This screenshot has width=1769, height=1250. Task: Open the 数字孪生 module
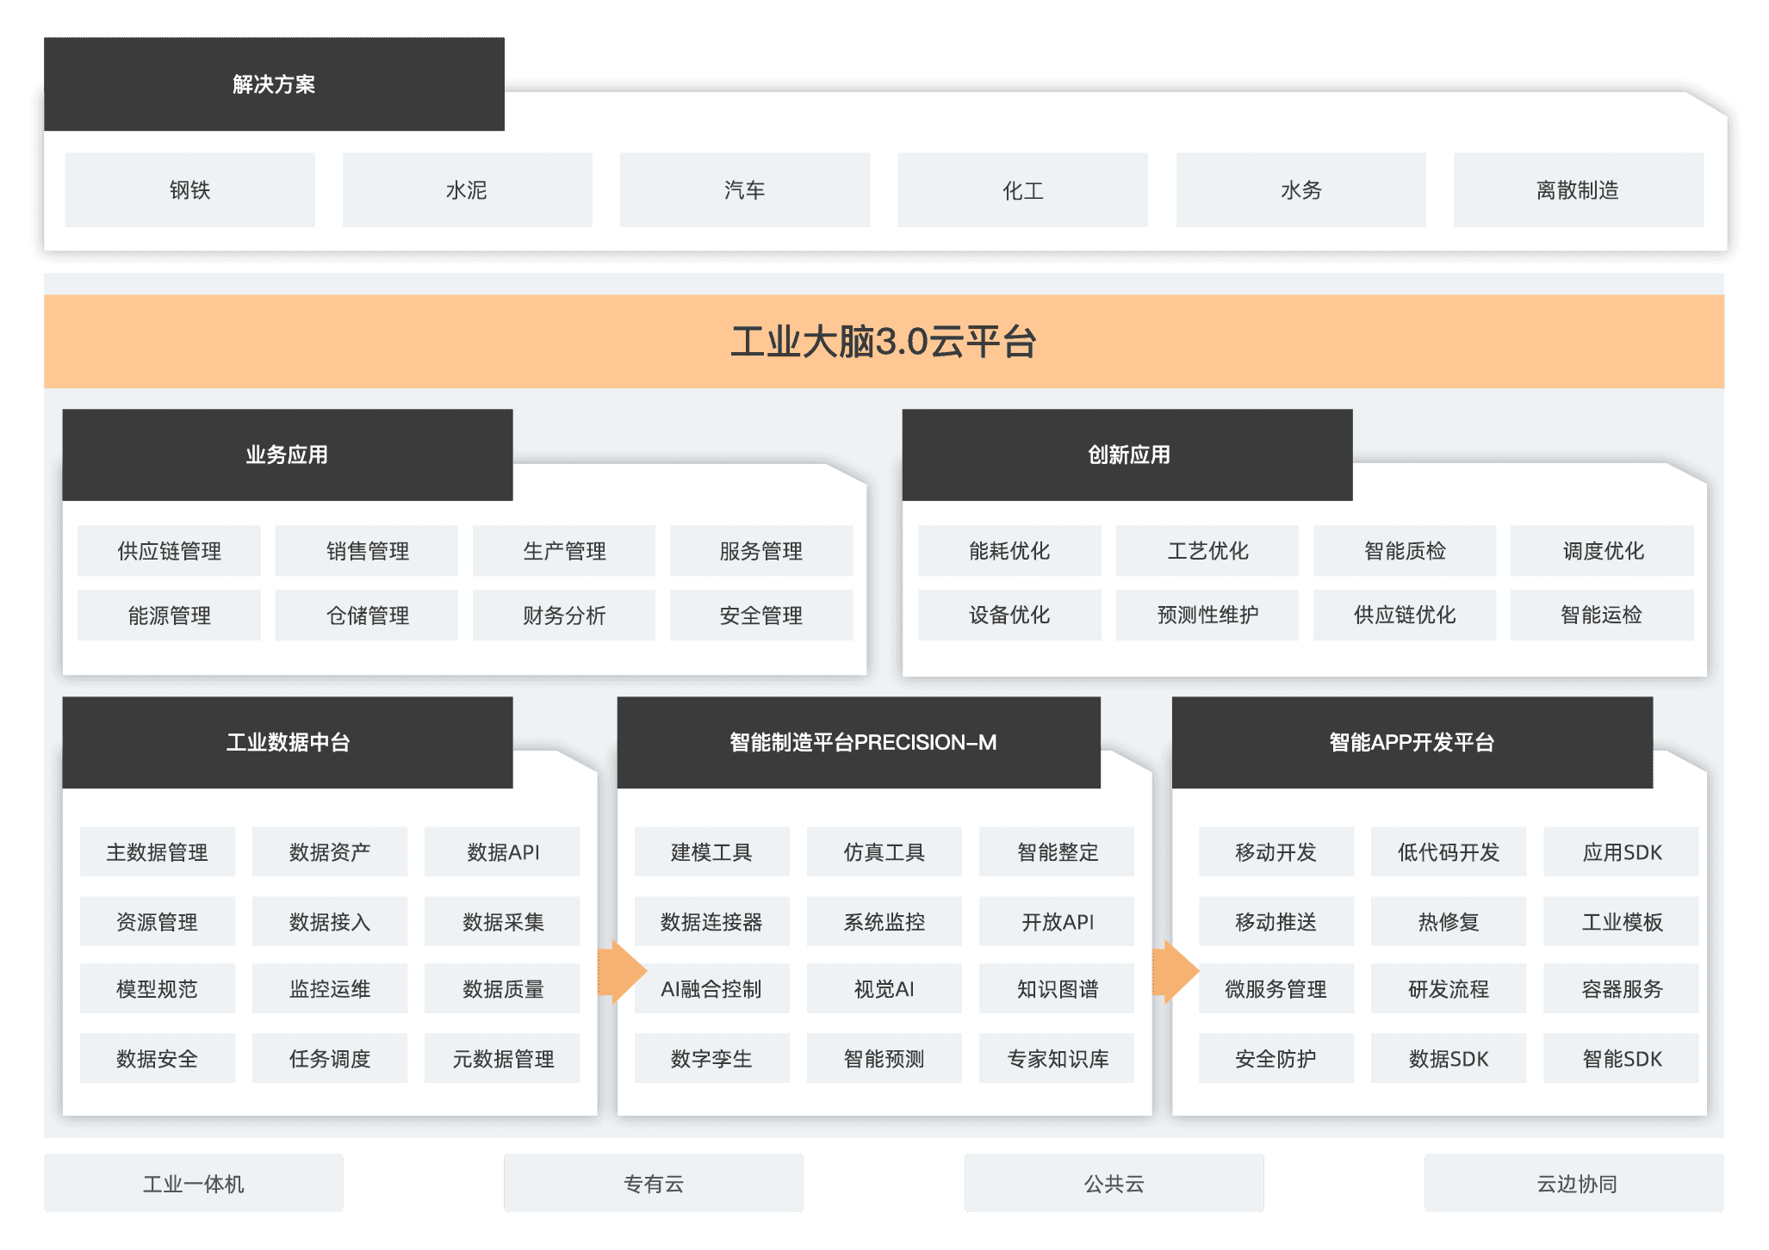[711, 1059]
